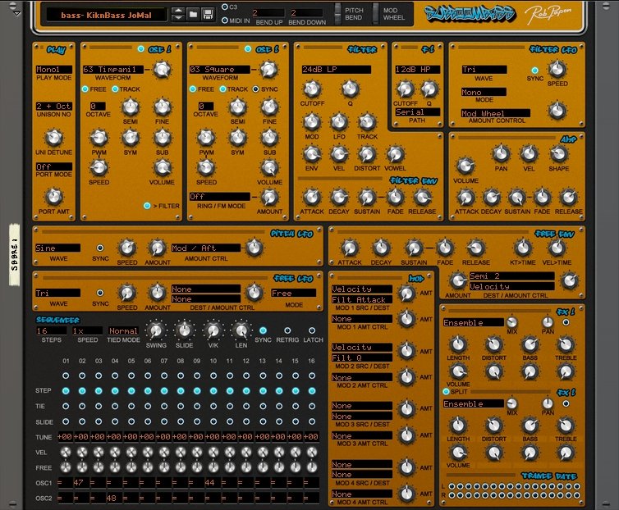
Task: Click the Filter Cutoff knob
Action: 313,90
